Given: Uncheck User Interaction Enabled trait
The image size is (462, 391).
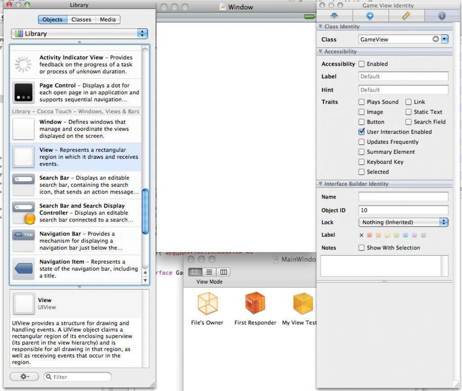Looking at the screenshot, I should pyautogui.click(x=361, y=132).
